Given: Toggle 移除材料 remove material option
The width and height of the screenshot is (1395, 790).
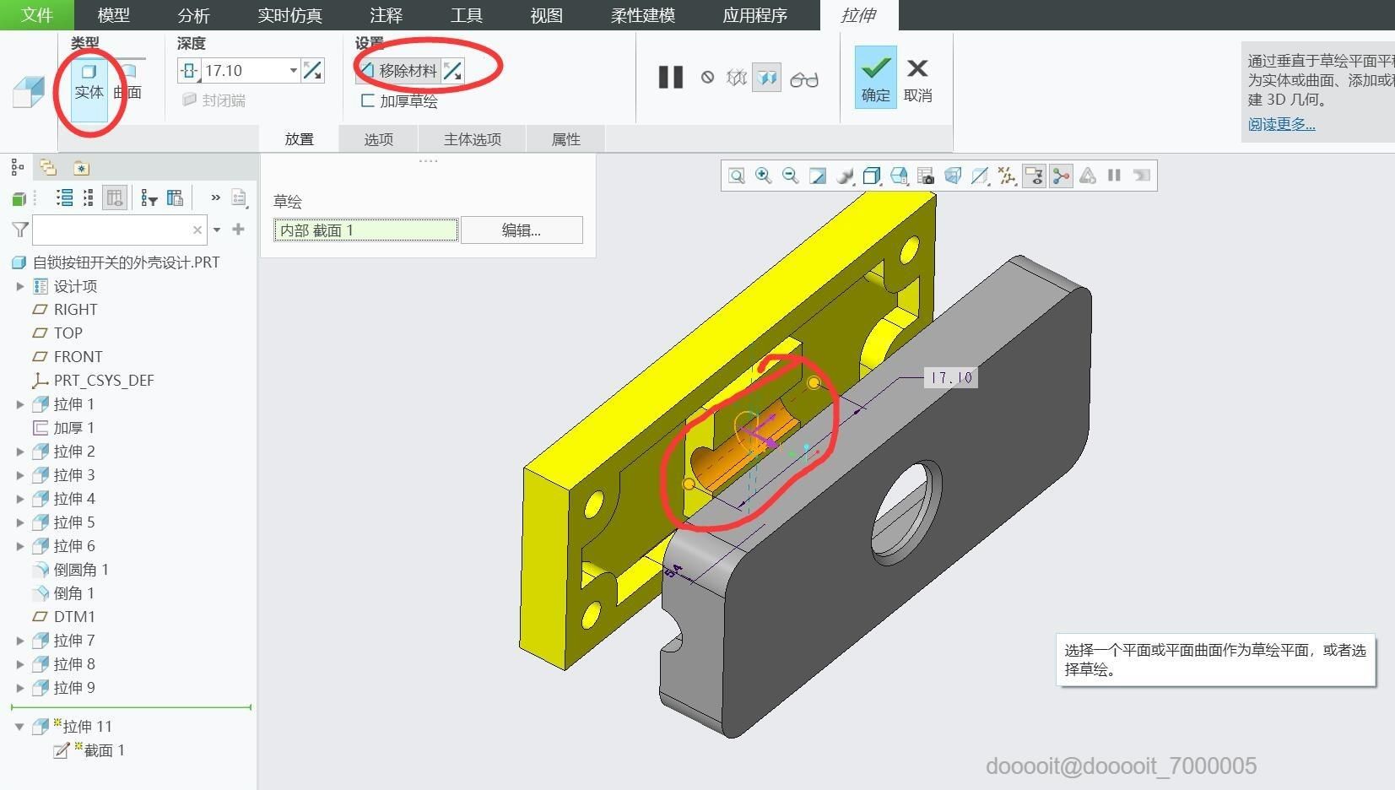Looking at the screenshot, I should (399, 71).
